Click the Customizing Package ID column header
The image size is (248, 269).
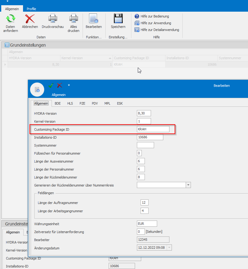[139, 58]
